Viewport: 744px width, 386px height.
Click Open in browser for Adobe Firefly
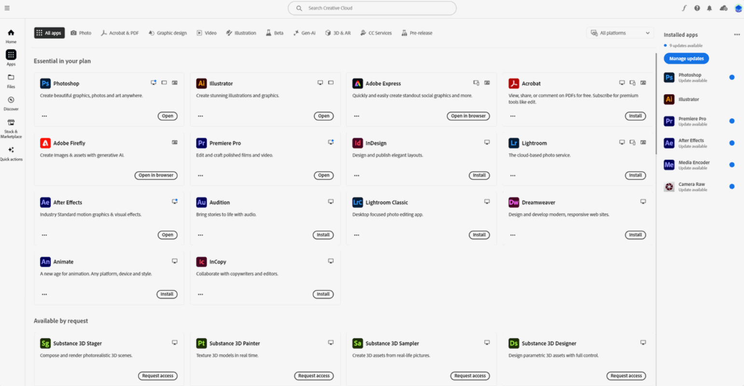coord(156,175)
